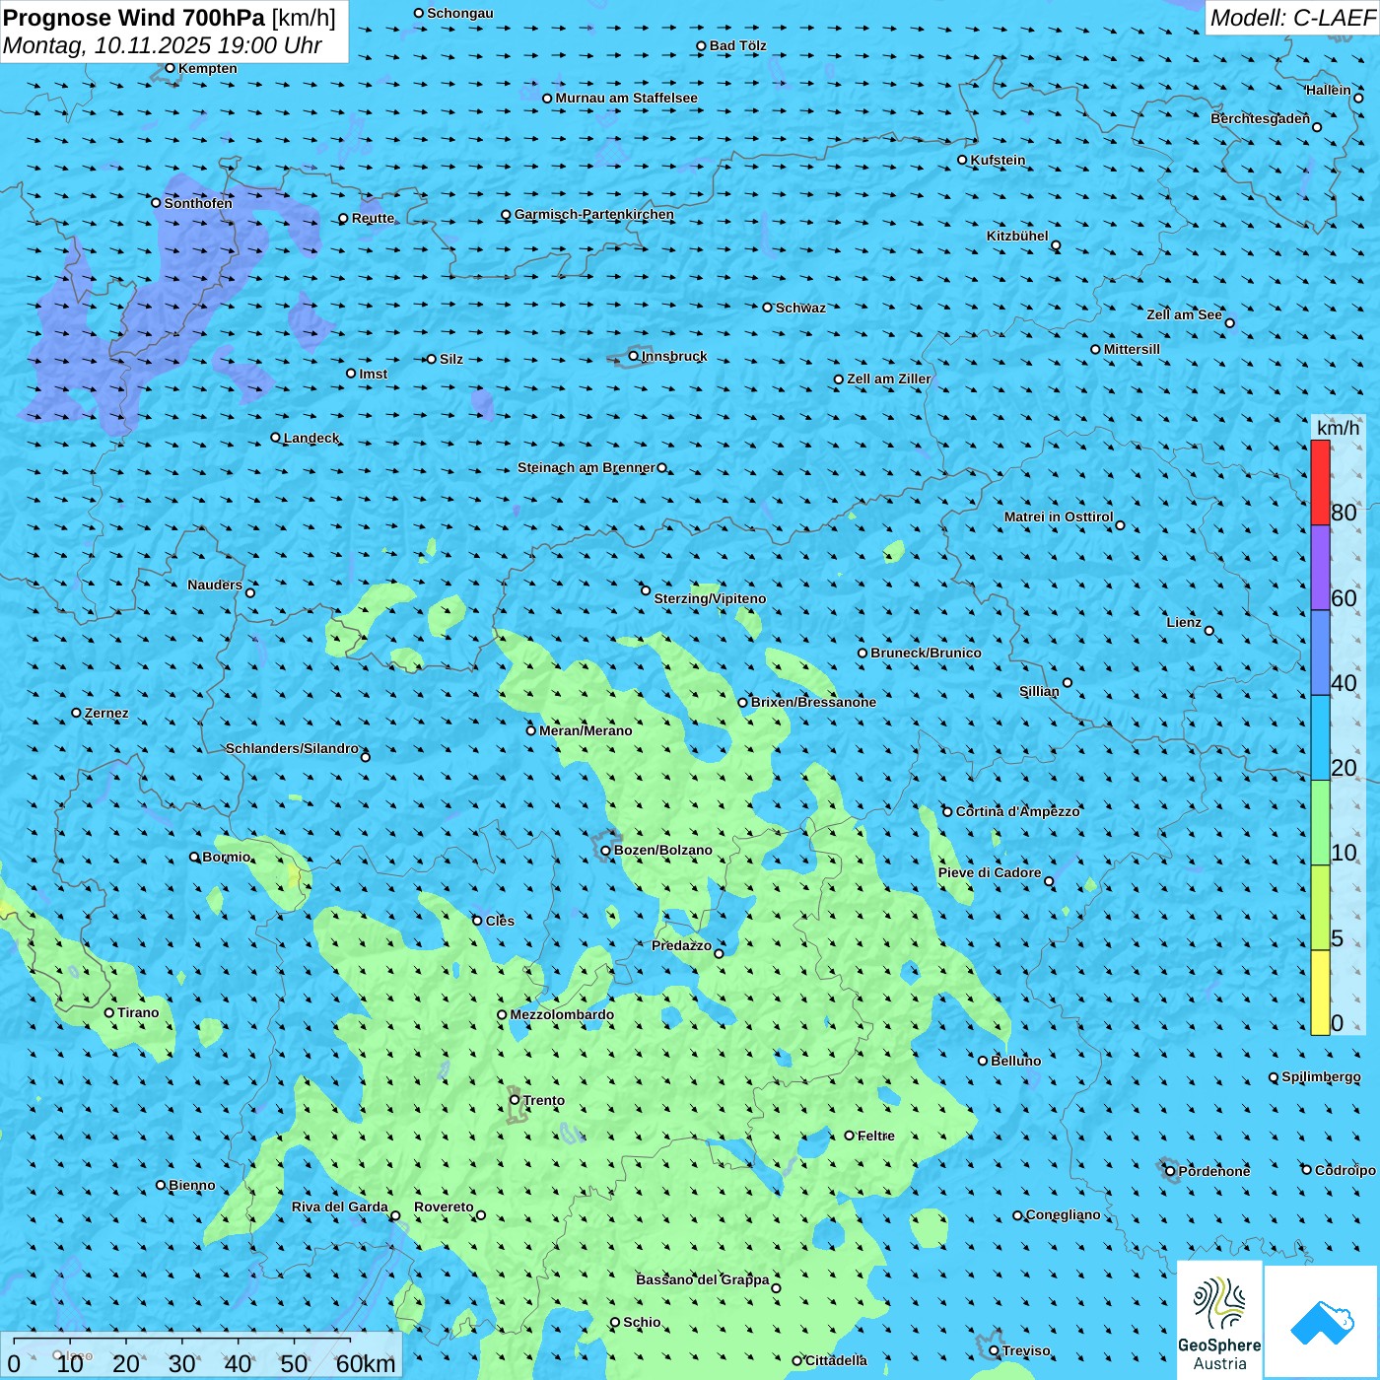This screenshot has height=1380, width=1380.
Task: Click the Kempten city label
Action: tap(208, 68)
